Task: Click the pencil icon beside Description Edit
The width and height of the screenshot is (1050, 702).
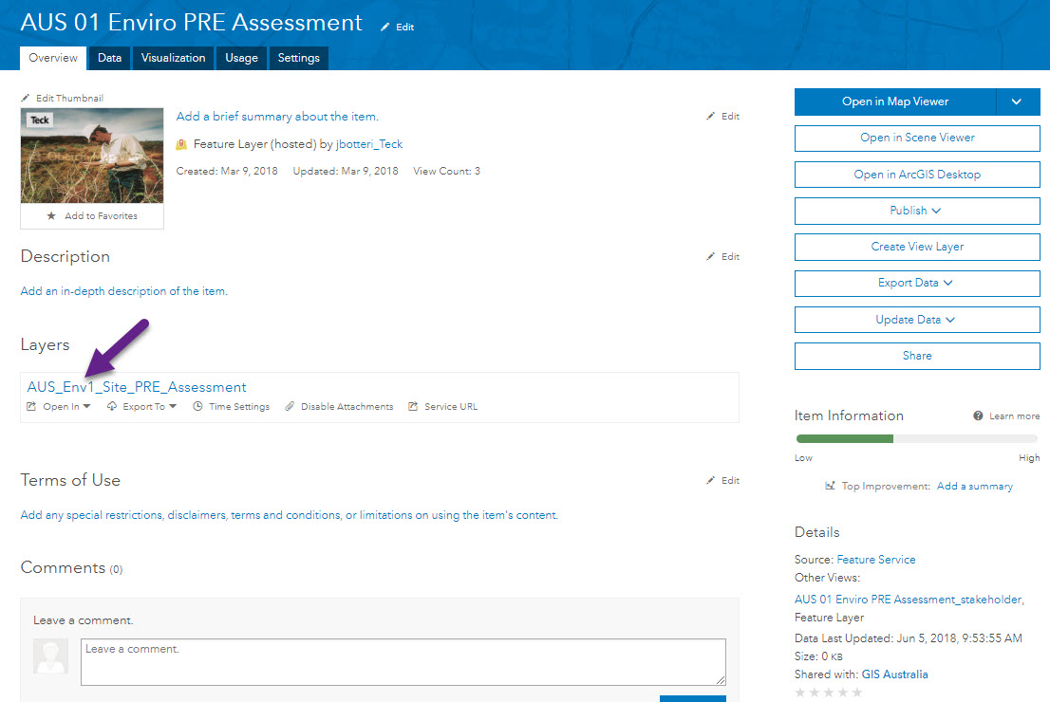Action: tap(710, 256)
